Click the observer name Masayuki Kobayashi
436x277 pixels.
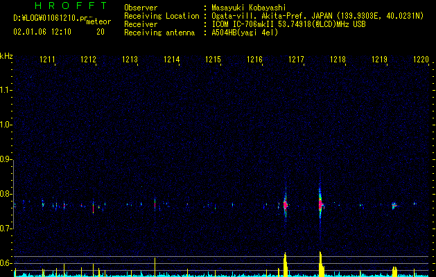coord(249,8)
